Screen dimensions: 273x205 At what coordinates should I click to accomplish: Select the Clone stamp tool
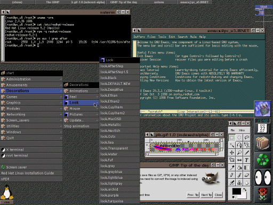(239, 183)
